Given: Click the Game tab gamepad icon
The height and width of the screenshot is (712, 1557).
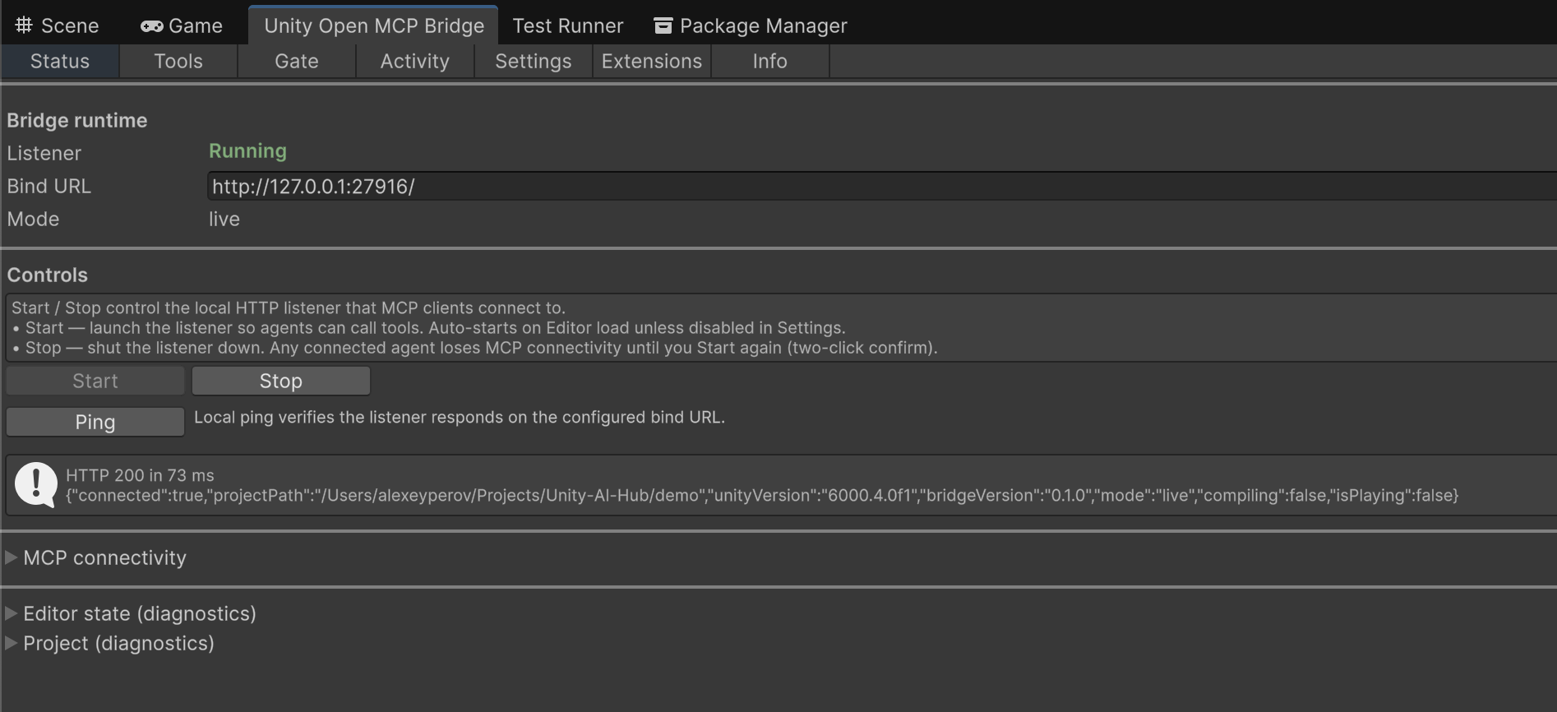Looking at the screenshot, I should [151, 26].
